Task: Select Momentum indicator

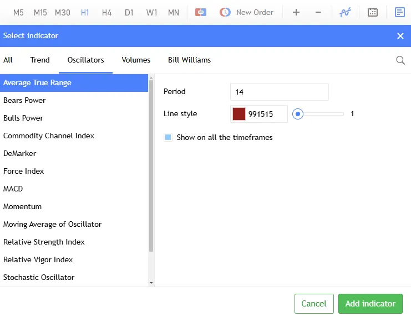Action: [74, 207]
